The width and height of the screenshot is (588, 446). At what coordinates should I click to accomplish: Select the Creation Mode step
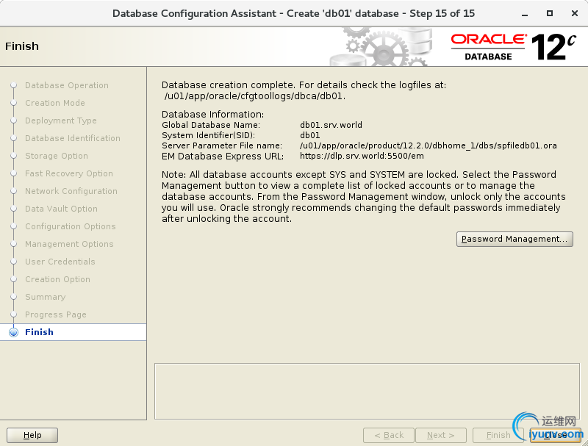point(55,103)
